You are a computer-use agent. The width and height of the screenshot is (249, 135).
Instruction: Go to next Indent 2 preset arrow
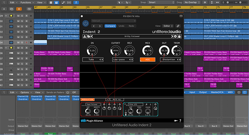(x=172, y=36)
